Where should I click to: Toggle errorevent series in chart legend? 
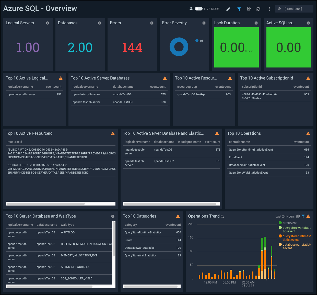pos(289,223)
